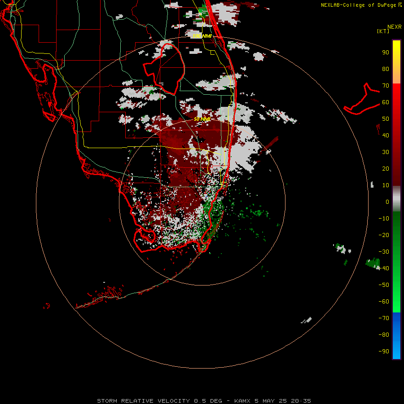
Task: Click the -50 value on the velocity scale
Action: pyautogui.click(x=384, y=285)
